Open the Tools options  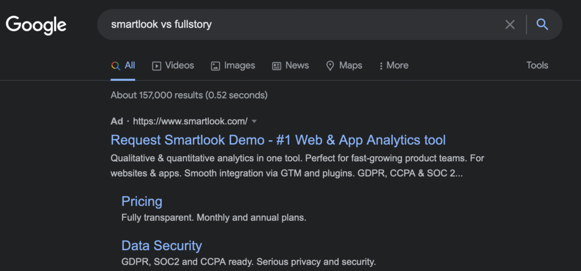[537, 66]
